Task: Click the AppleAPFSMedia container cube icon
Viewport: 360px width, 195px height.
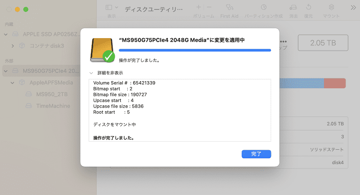Action: tap(22, 82)
